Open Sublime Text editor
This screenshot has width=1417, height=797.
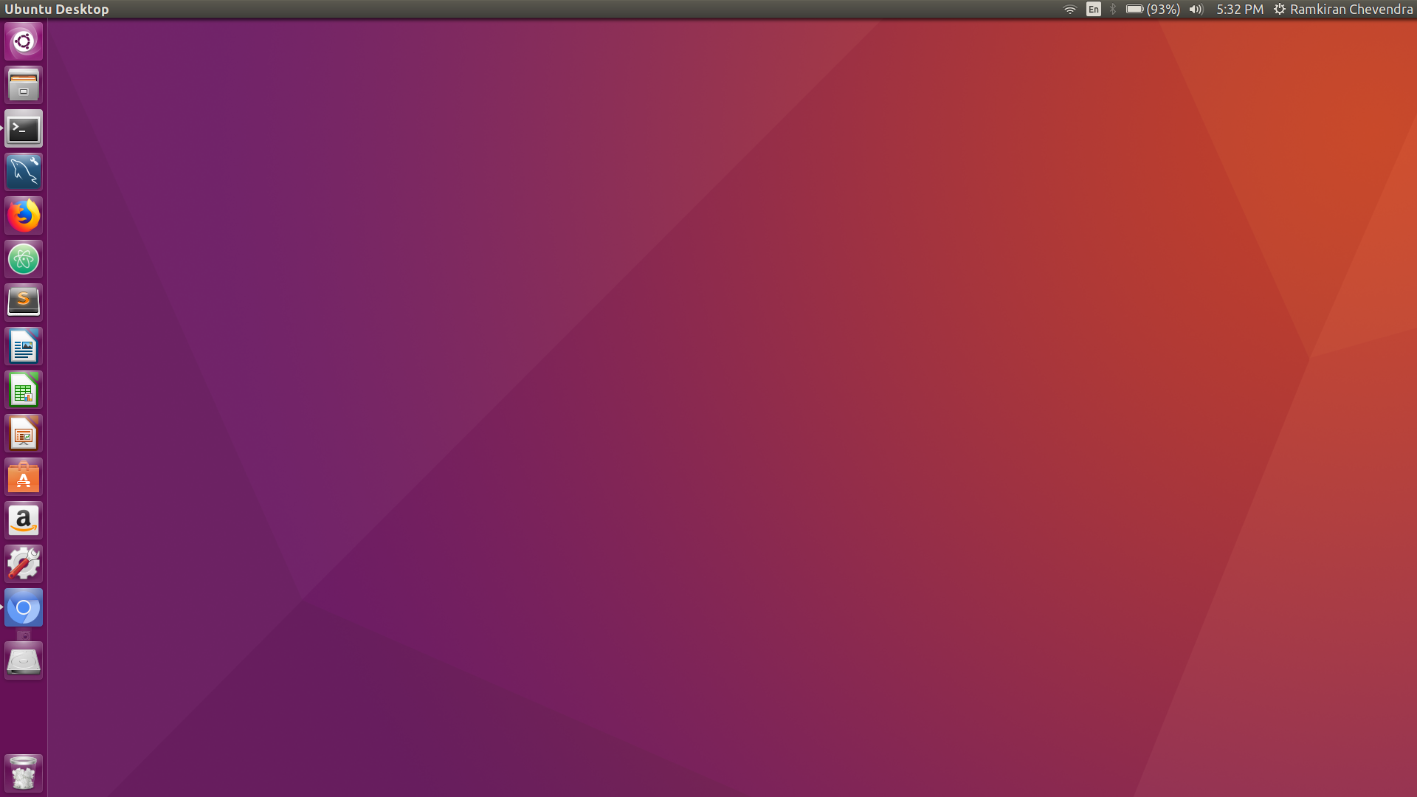[x=24, y=303]
